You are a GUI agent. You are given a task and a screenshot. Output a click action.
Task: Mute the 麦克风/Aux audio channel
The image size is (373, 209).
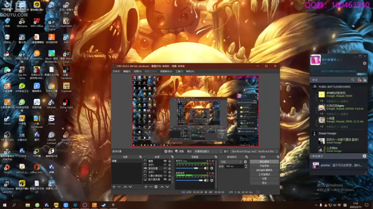(x=206, y=168)
